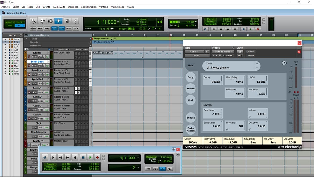Click the Fader Assign round button

tap(190, 130)
